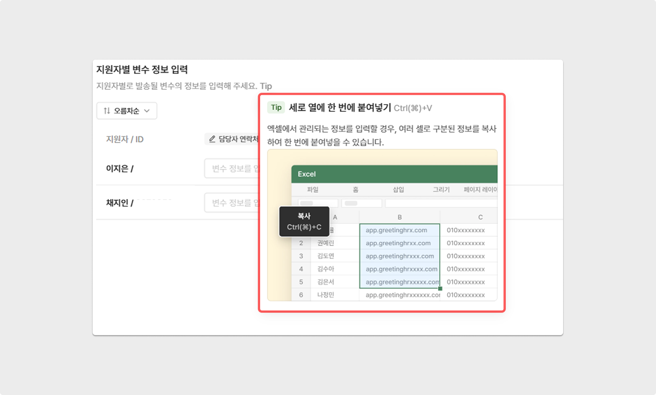This screenshot has width=656, height=395.
Task: Click the pencil edit icon on 담당자 연락처
Action: pos(212,139)
